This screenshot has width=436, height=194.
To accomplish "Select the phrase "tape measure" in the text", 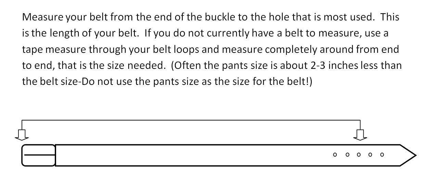I will 54,50.
